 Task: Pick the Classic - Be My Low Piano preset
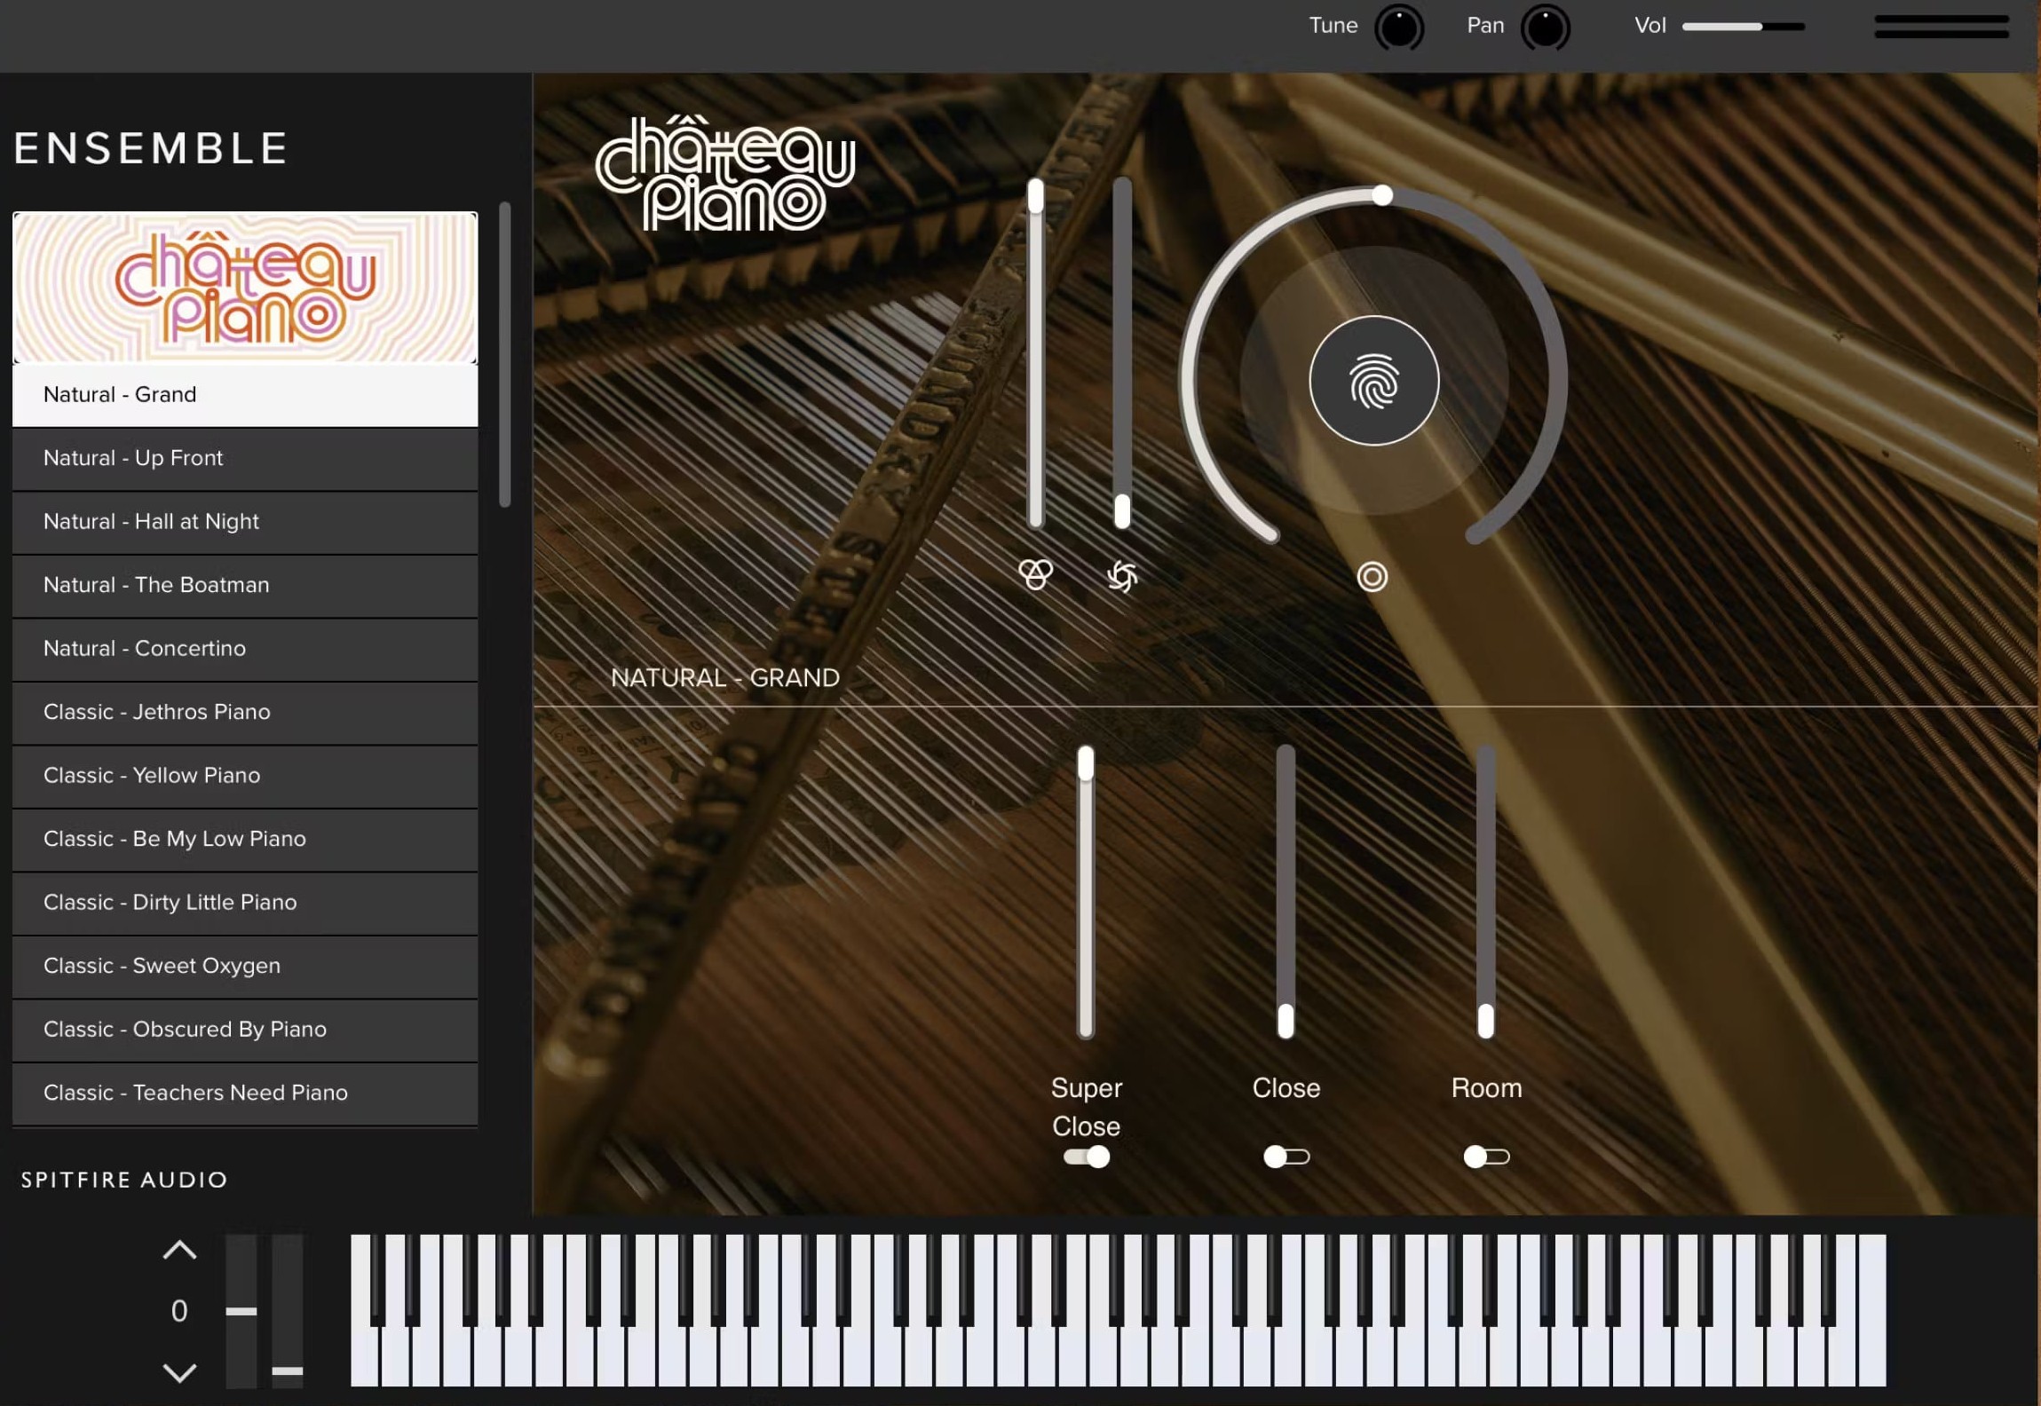[245, 840]
